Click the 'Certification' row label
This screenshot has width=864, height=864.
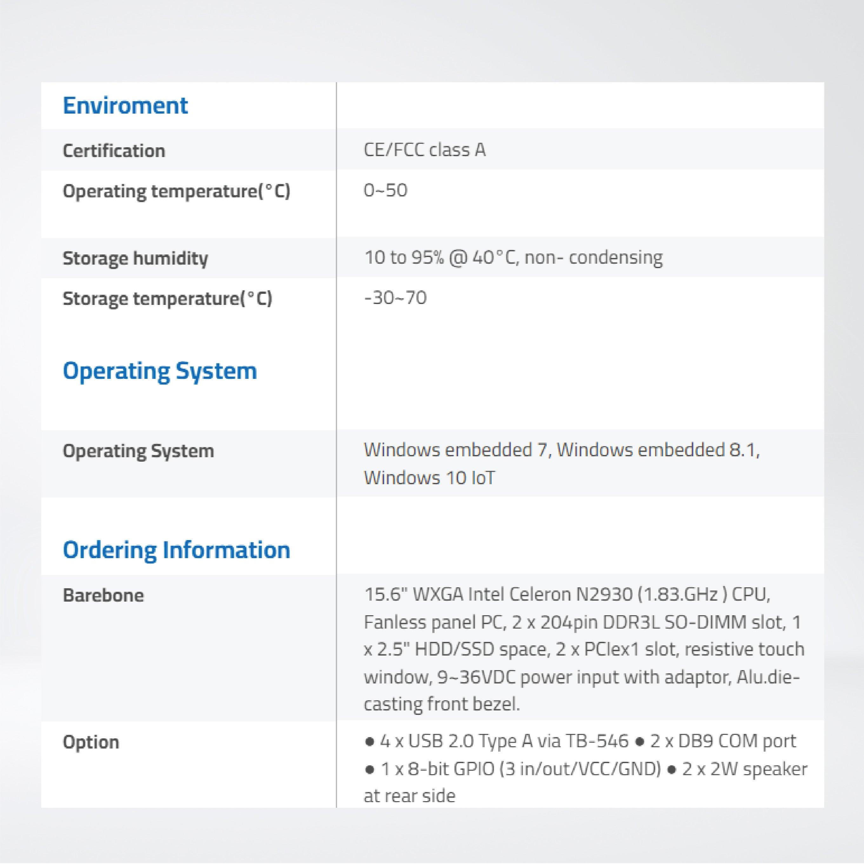(114, 151)
